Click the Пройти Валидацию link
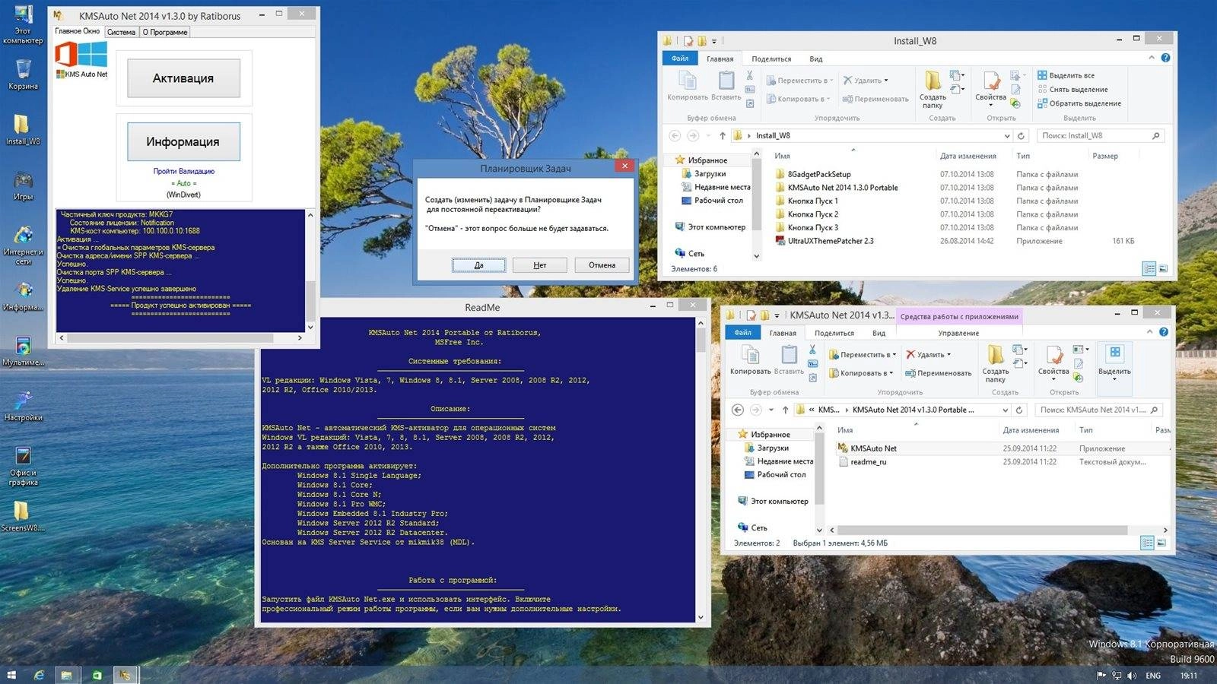Image resolution: width=1217 pixels, height=684 pixels. (x=184, y=171)
